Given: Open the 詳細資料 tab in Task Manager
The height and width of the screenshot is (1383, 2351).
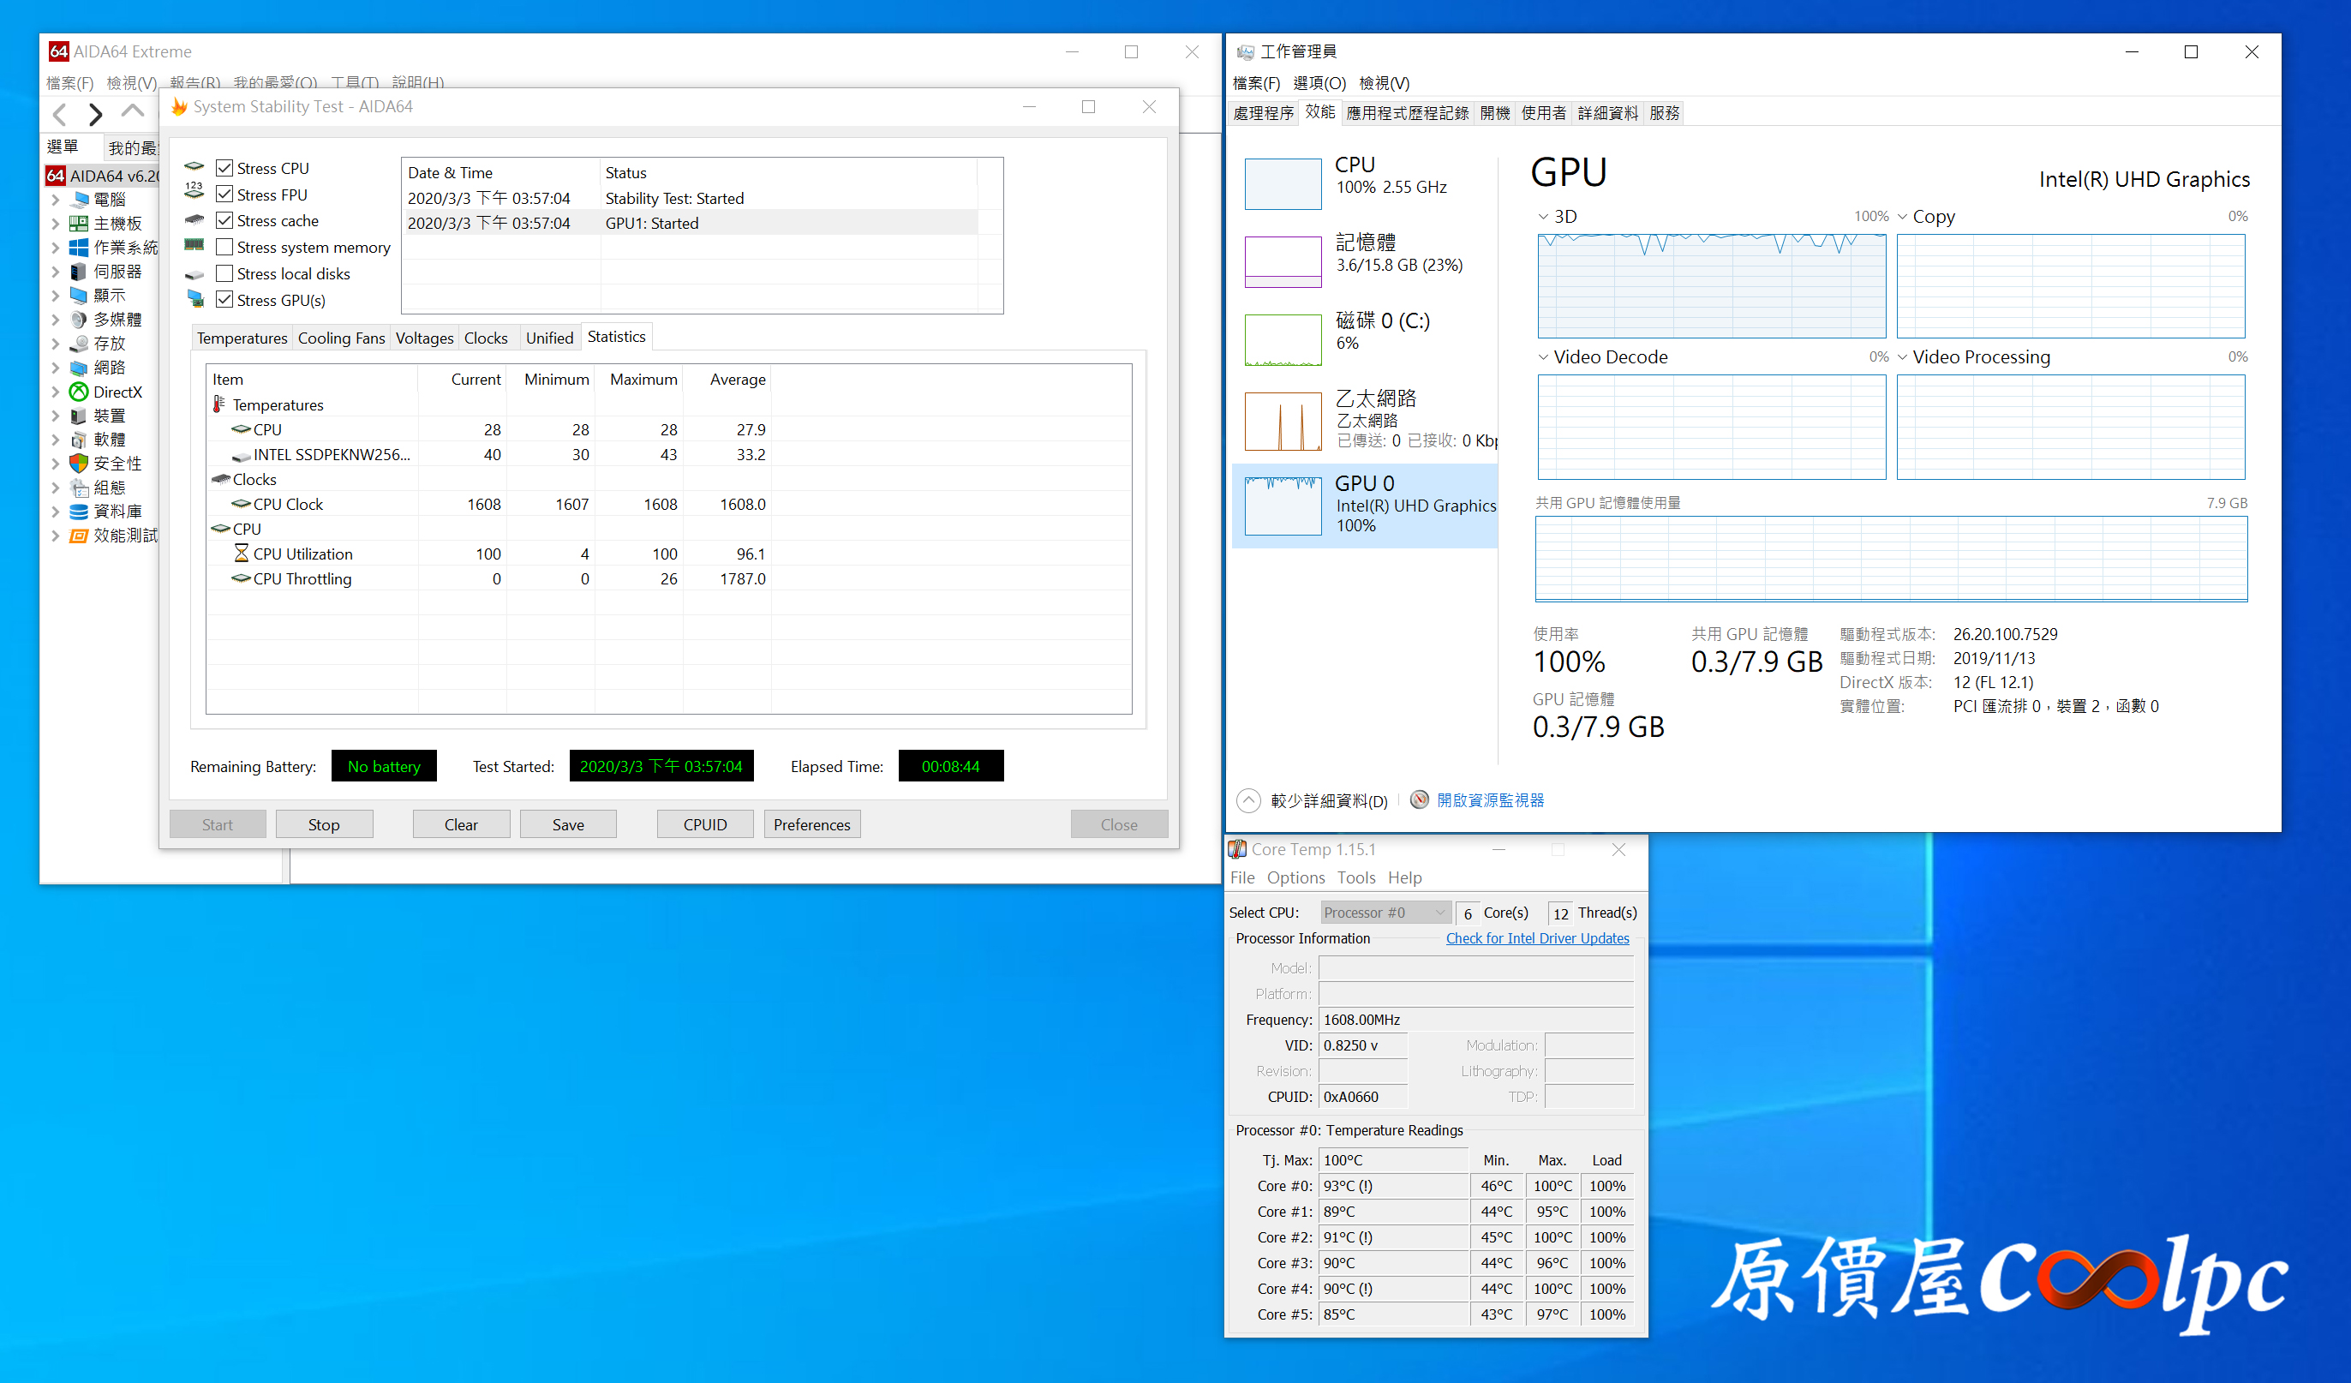Looking at the screenshot, I should [x=1607, y=113].
